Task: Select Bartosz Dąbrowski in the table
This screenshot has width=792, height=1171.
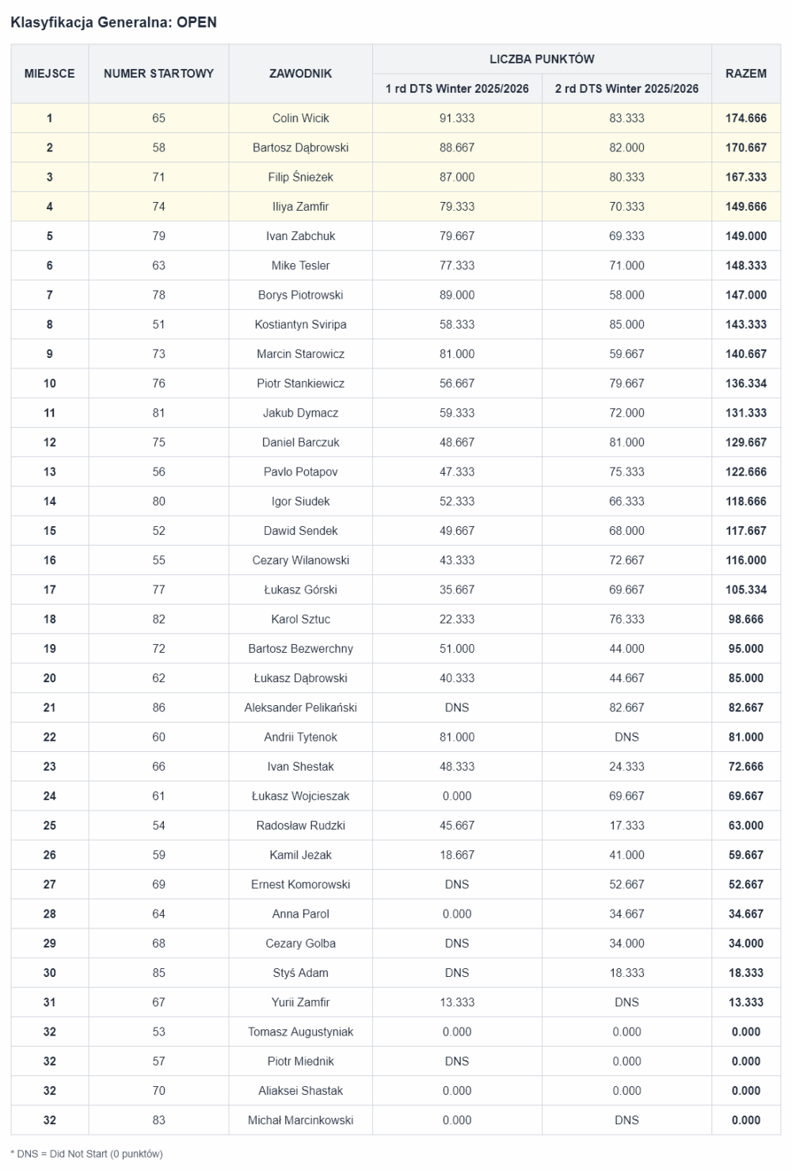Action: click(300, 147)
